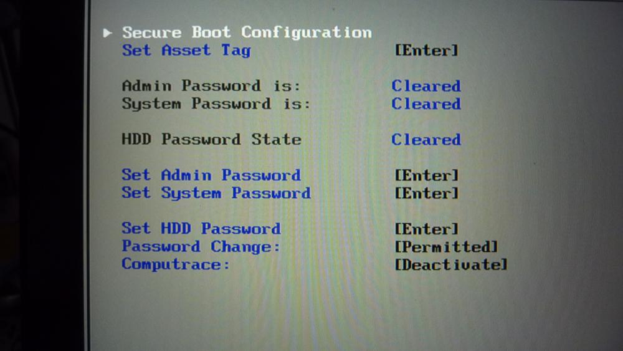Screen dimensions: 623x351
Task: Click the Cleared status of Admin Password
Action: click(x=426, y=86)
